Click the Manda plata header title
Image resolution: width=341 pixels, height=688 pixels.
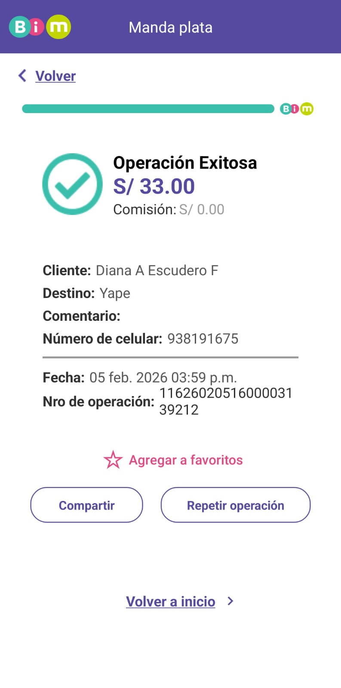(x=171, y=28)
